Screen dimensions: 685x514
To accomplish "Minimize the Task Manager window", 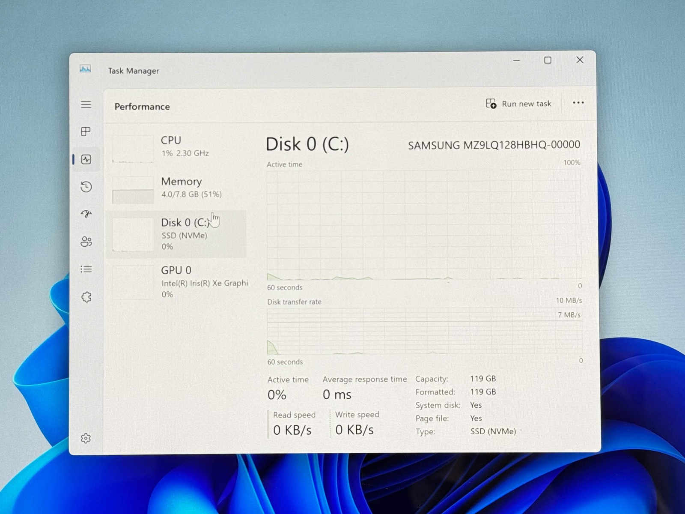I will [x=517, y=60].
